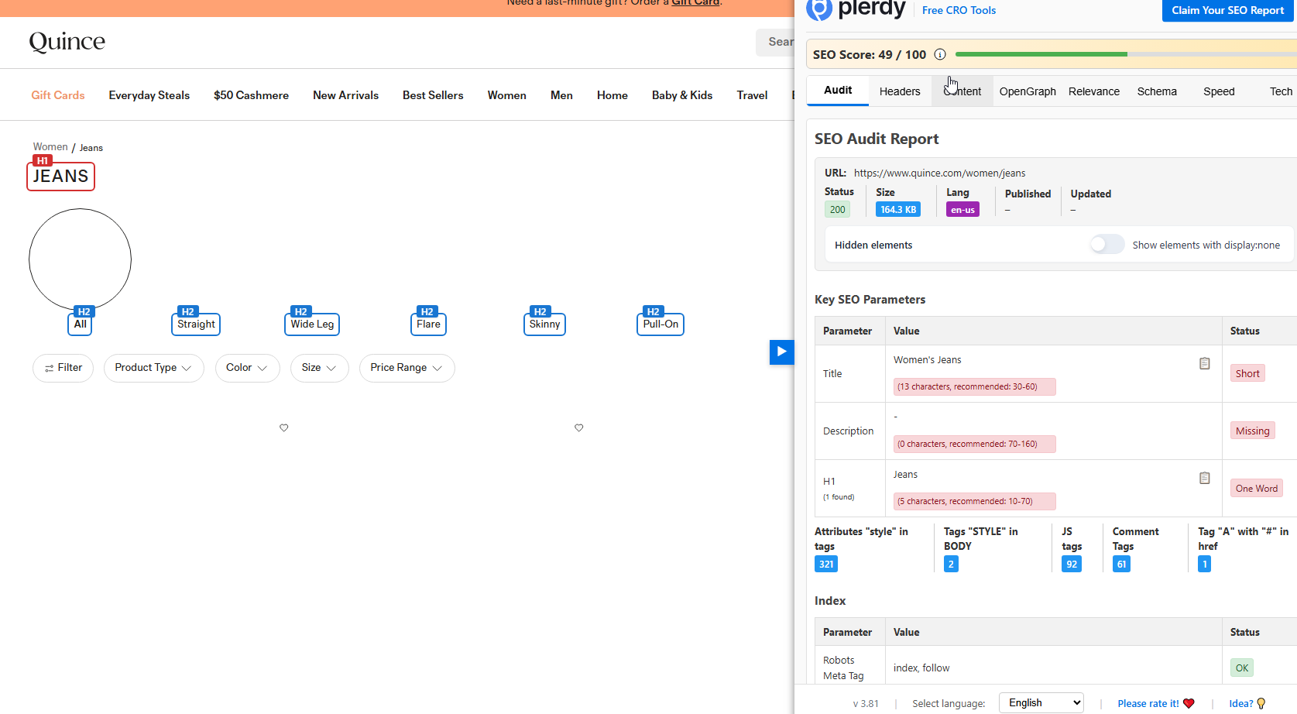Switch to the Content tab
The width and height of the screenshot is (1297, 714).
pyautogui.click(x=962, y=91)
